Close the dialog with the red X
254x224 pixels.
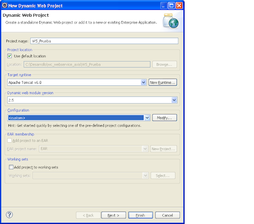pos(179,6)
